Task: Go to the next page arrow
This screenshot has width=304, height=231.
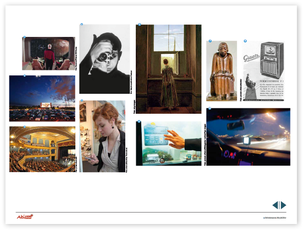Action: [283, 205]
